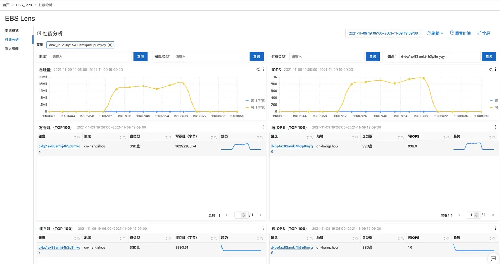
Task: Open IOPS chart more-options menu
Action: click(495, 70)
